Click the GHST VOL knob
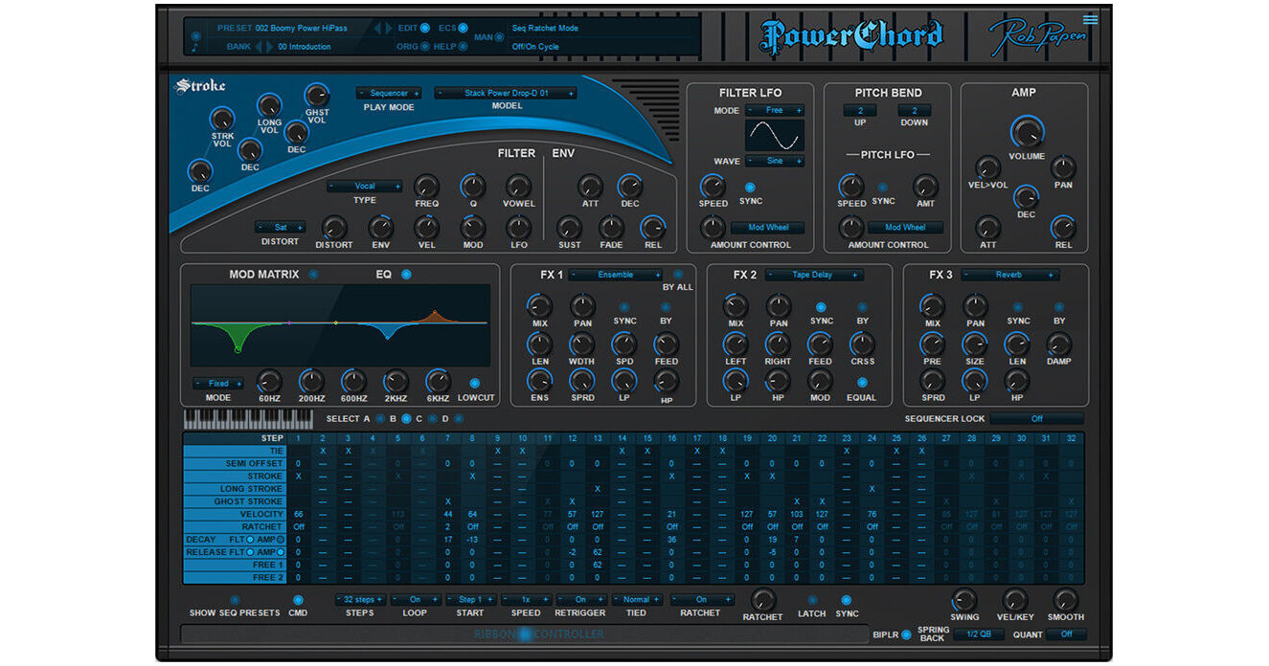The height and width of the screenshot is (666, 1269). 316,96
